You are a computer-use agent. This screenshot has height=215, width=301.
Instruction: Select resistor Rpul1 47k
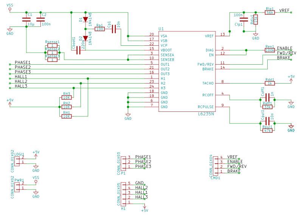tap(267, 130)
